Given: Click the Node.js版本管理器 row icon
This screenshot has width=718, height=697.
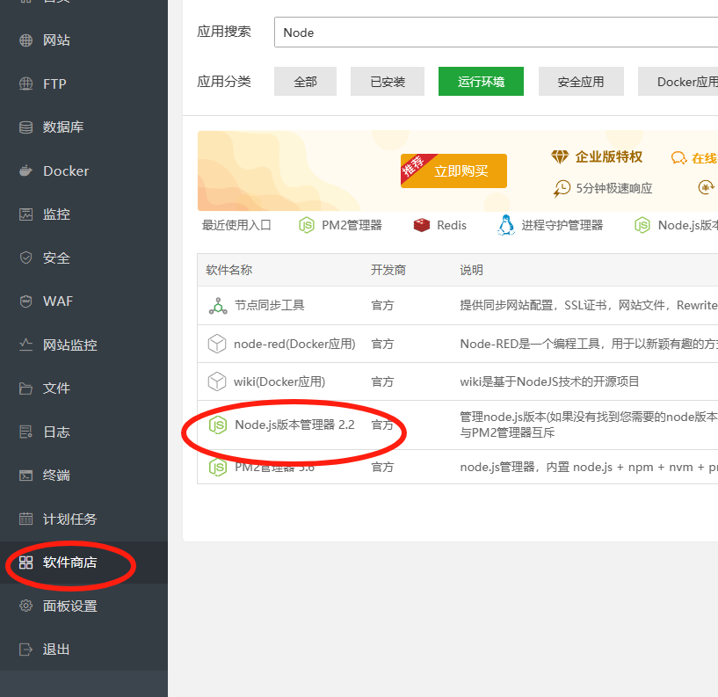Looking at the screenshot, I should pyautogui.click(x=218, y=425).
